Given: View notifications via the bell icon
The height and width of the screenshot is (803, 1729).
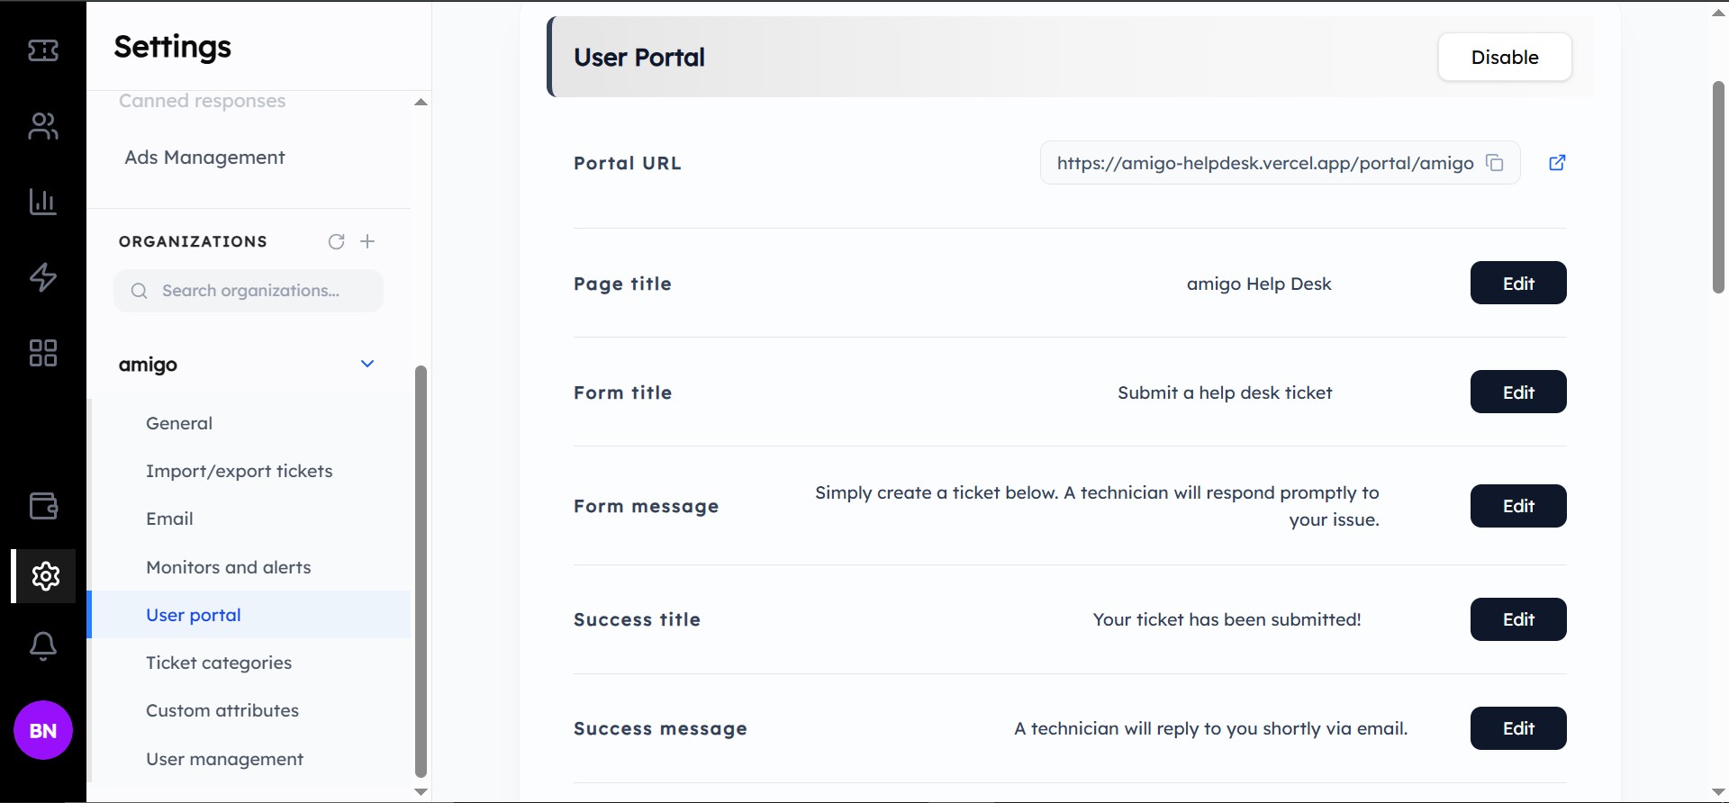Looking at the screenshot, I should pos(41,645).
